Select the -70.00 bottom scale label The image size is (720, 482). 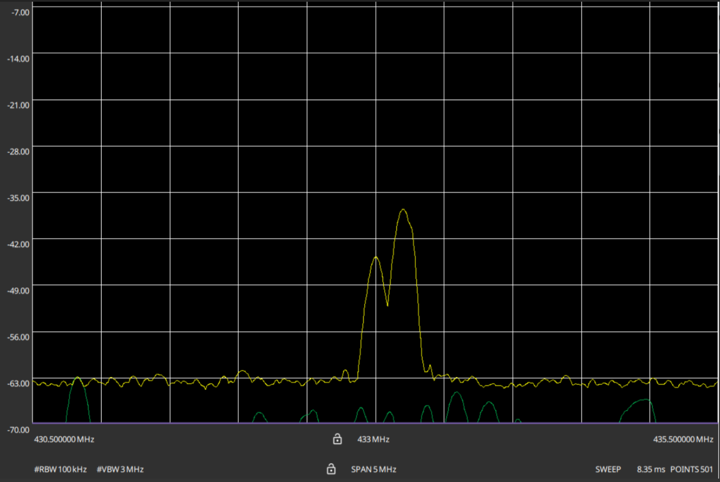coord(17,429)
